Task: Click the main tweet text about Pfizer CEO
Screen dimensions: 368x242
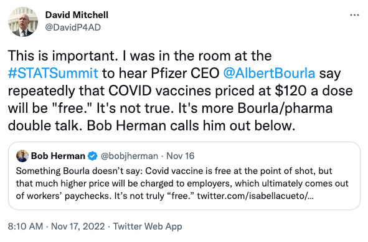Action: pyautogui.click(x=180, y=90)
